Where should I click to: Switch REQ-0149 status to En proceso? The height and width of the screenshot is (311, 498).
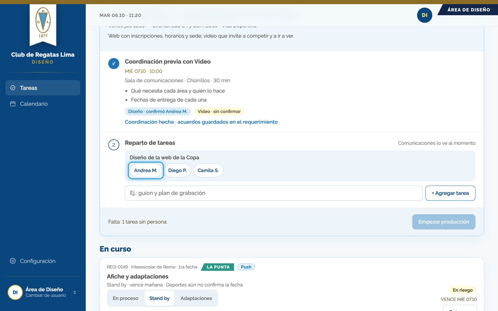[x=126, y=298]
